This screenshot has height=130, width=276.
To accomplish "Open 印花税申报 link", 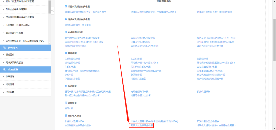I will (x=136, y=59).
